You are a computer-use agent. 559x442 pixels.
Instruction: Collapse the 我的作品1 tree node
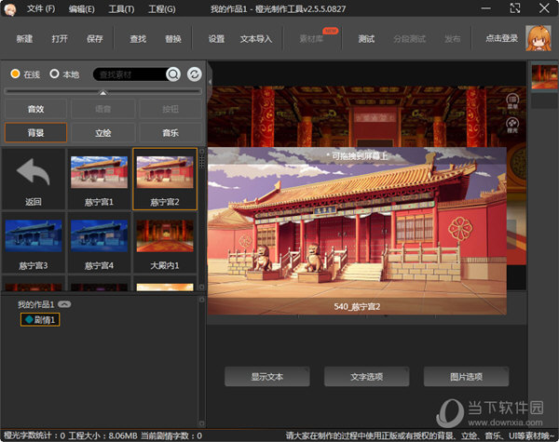point(64,304)
